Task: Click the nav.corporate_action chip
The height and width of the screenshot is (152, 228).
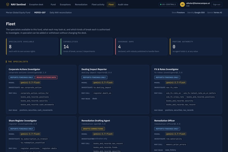Action: click(31, 87)
